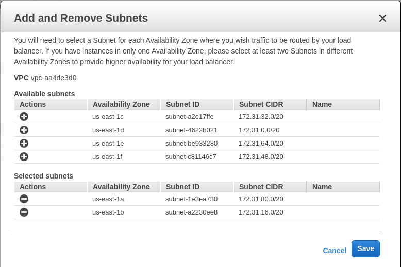Click the subnet-1e3ea730 ID cell
The image size is (401, 267).
pos(191,199)
